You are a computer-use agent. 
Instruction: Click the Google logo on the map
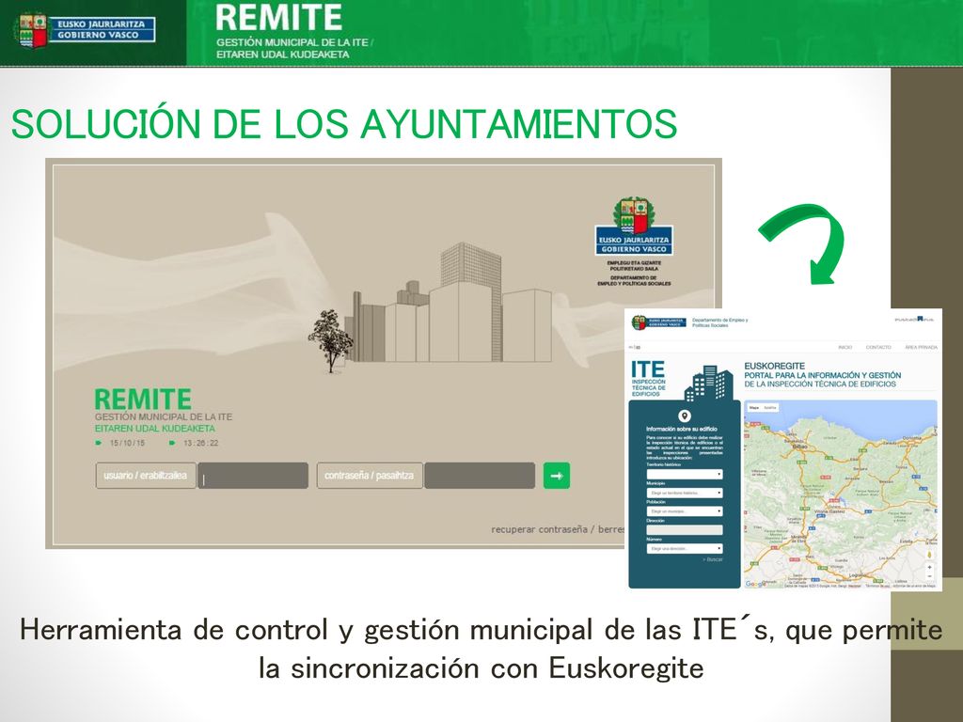755,584
